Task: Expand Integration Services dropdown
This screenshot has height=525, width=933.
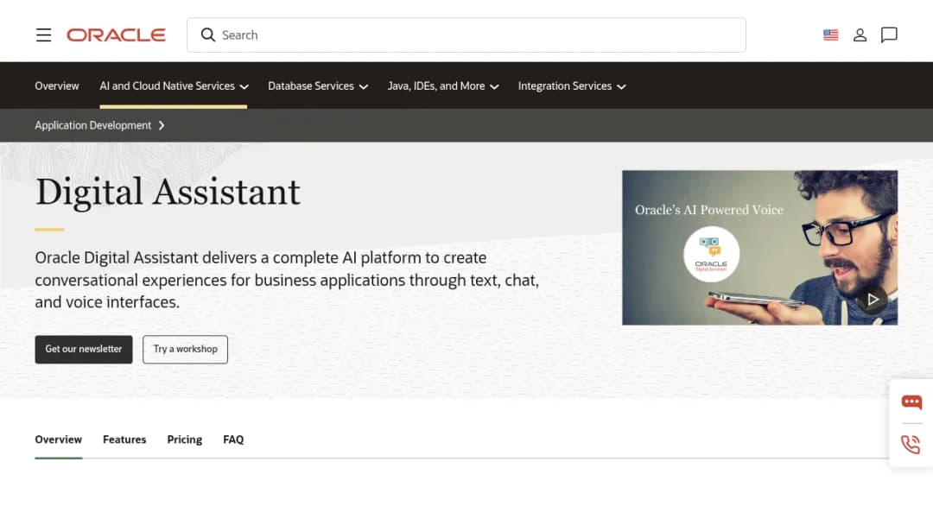Action: point(571,86)
